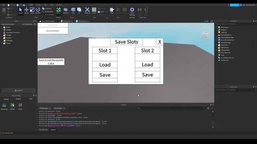257x144 pixels.
Task: Click the Save/Load Baseplate Color button
Action: [x=51, y=62]
